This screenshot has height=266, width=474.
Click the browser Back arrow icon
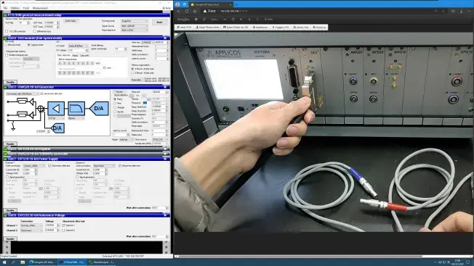tap(179, 11)
